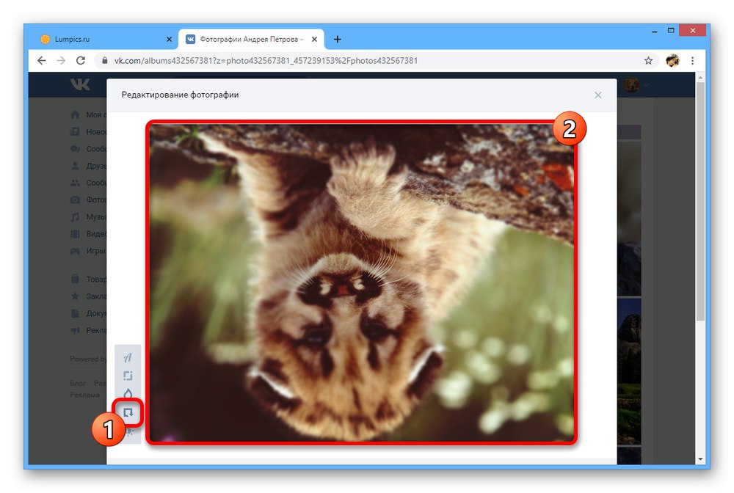Open the brightness adjustment sun tool
The image size is (734, 493).
pyautogui.click(x=129, y=433)
